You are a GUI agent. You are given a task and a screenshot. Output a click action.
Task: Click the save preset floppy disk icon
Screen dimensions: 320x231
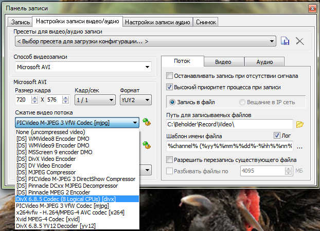[286, 41]
